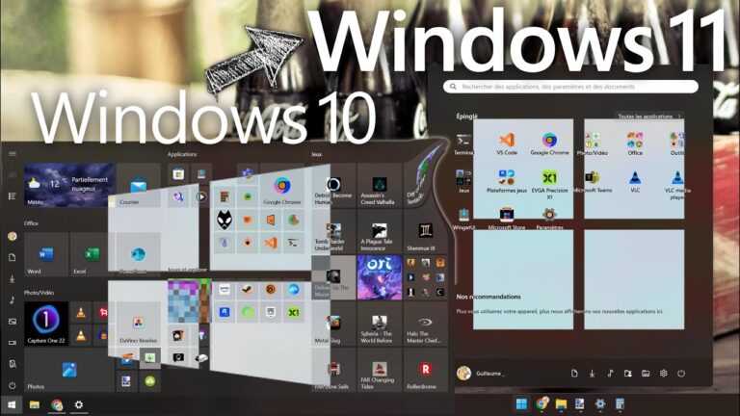This screenshot has width=740, height=416.
Task: Open Google Chrome in Windows 11 pinned apps
Action: pos(549,143)
